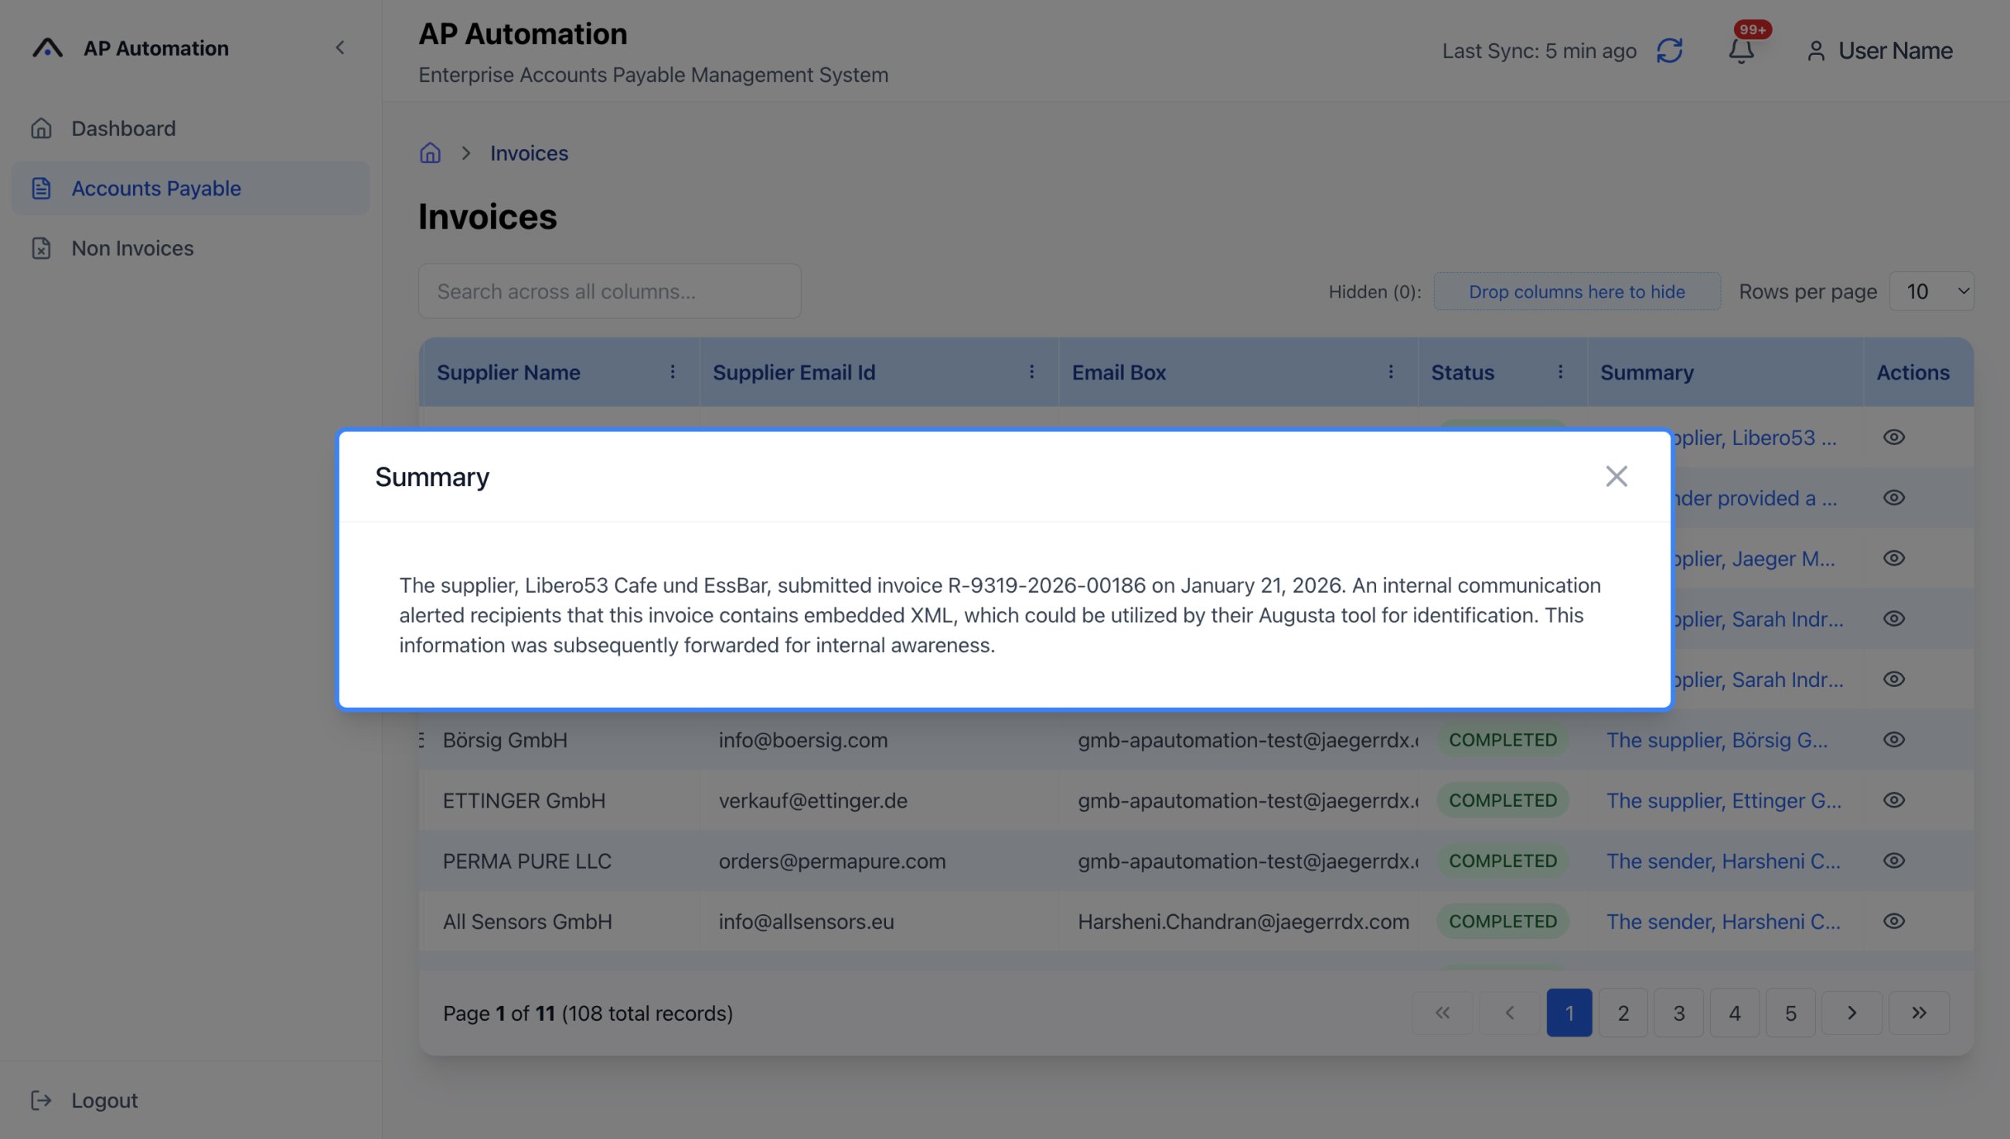Select Invoices in the breadcrumb
This screenshot has width=2010, height=1139.
[529, 152]
